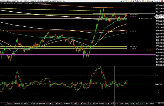
Task: Click the 09:30 time axis label
Action: pyautogui.click(x=95, y=104)
